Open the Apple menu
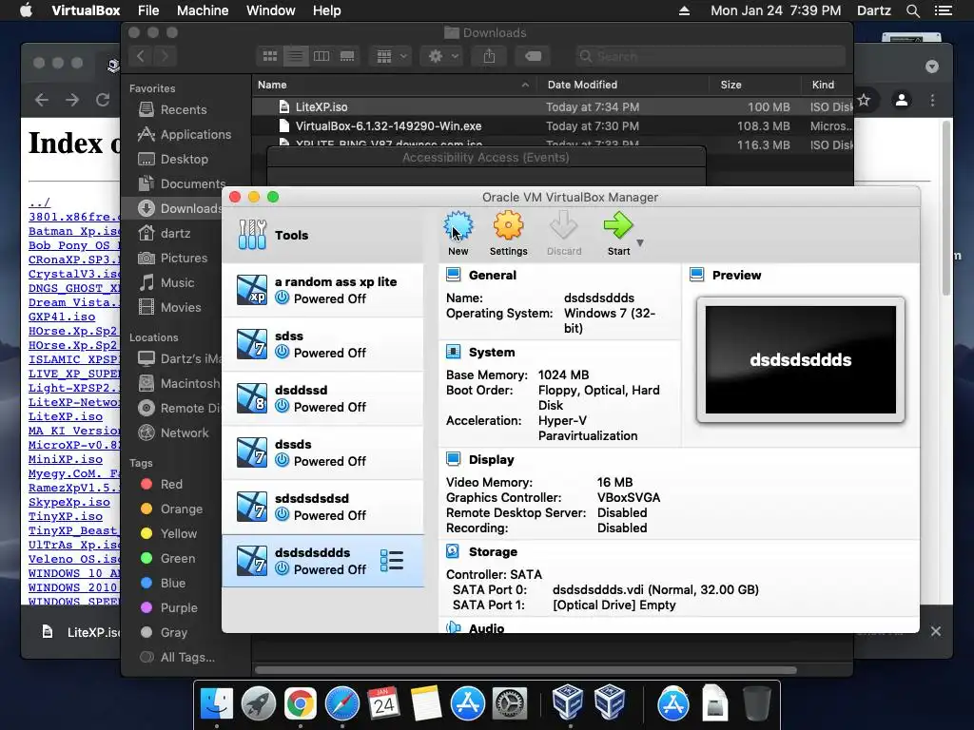The image size is (974, 730). pos(26,10)
